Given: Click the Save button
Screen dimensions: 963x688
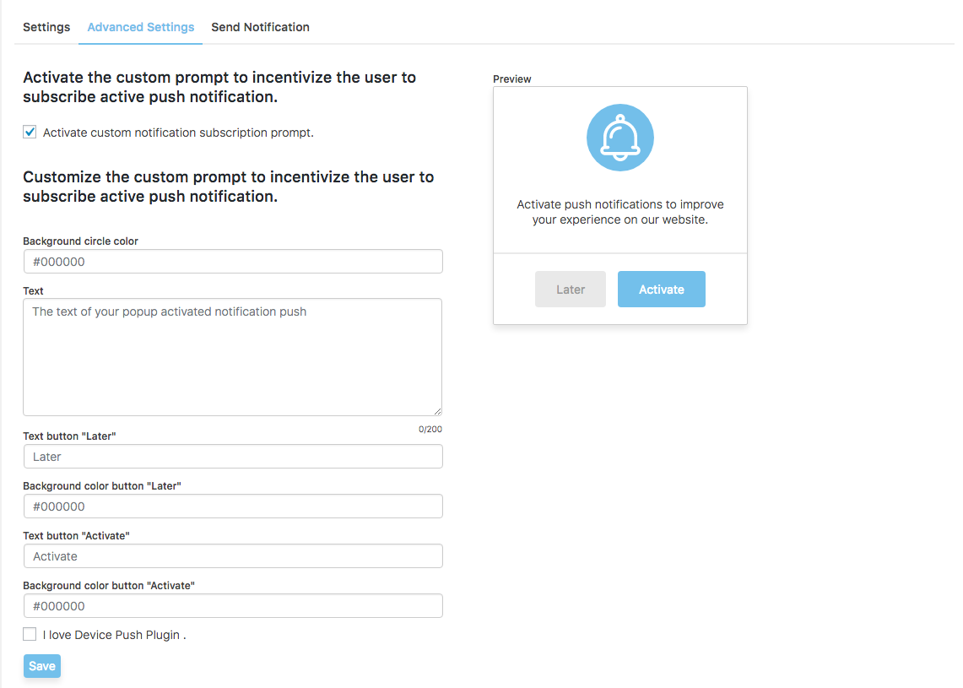Looking at the screenshot, I should point(41,666).
